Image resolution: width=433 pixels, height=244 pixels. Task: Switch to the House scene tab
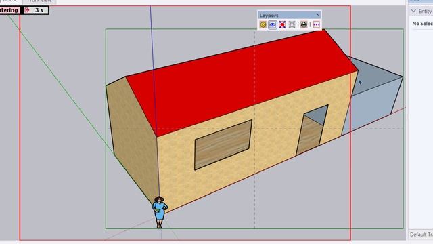coord(9,1)
